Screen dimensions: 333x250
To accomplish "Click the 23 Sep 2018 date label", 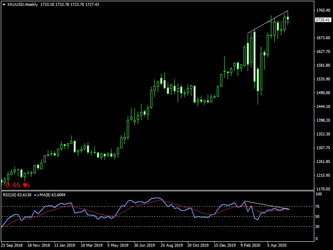I will point(12,245).
